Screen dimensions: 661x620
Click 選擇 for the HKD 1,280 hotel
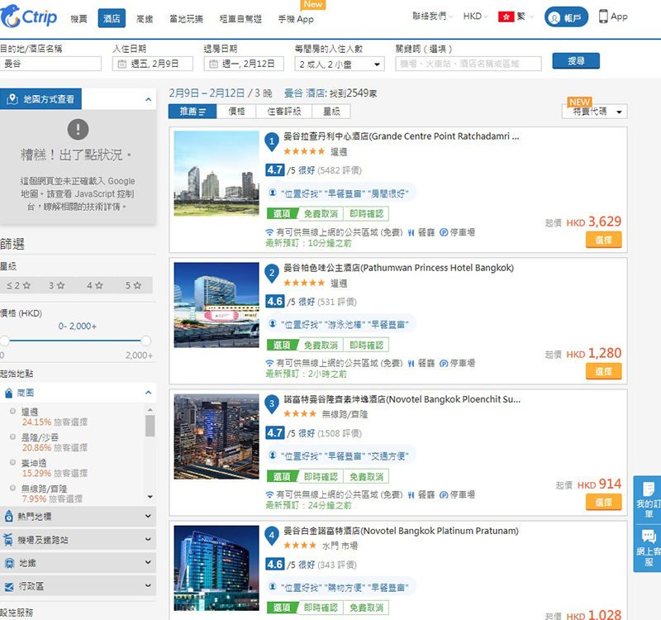pyautogui.click(x=603, y=371)
